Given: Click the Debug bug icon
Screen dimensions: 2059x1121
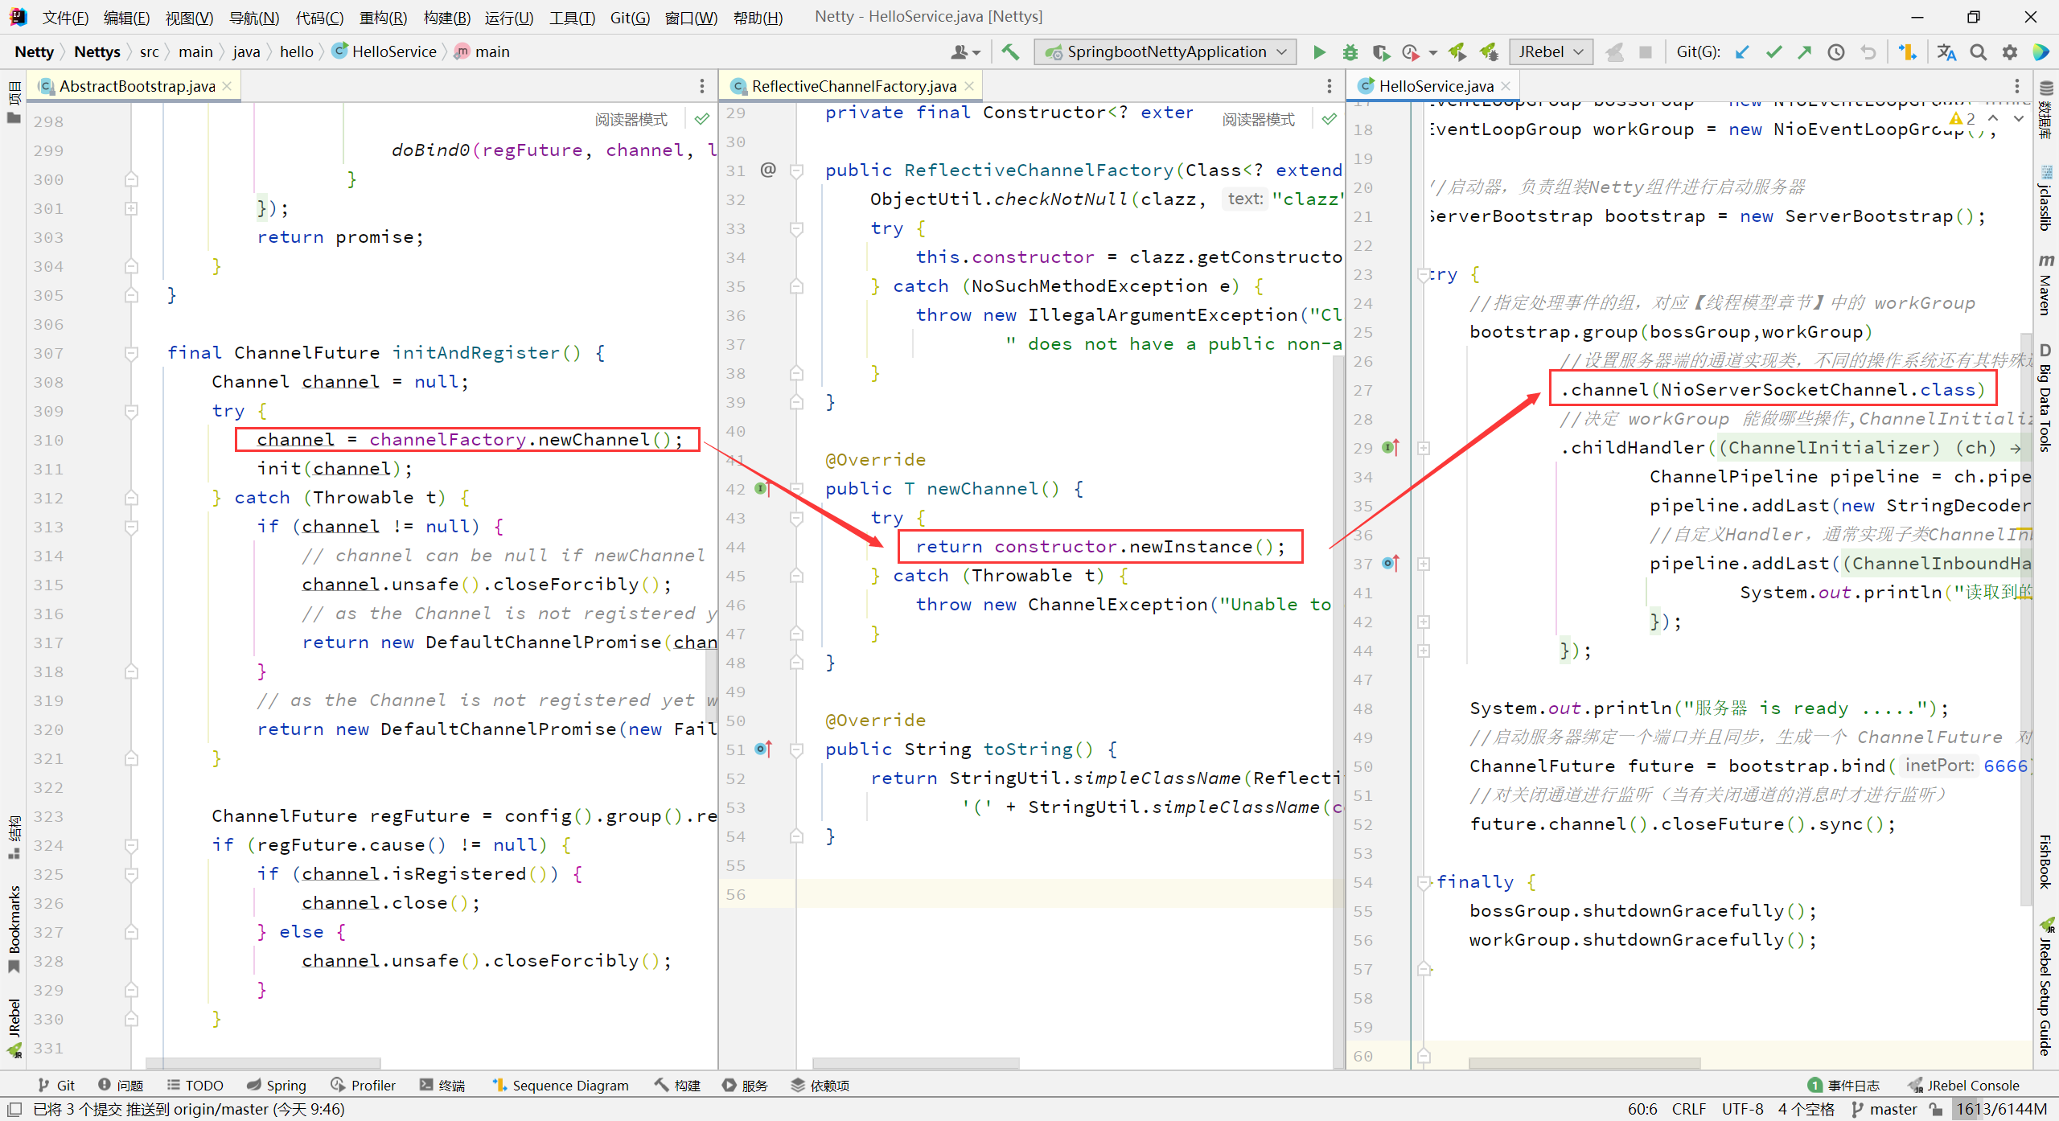Looking at the screenshot, I should tap(1350, 52).
